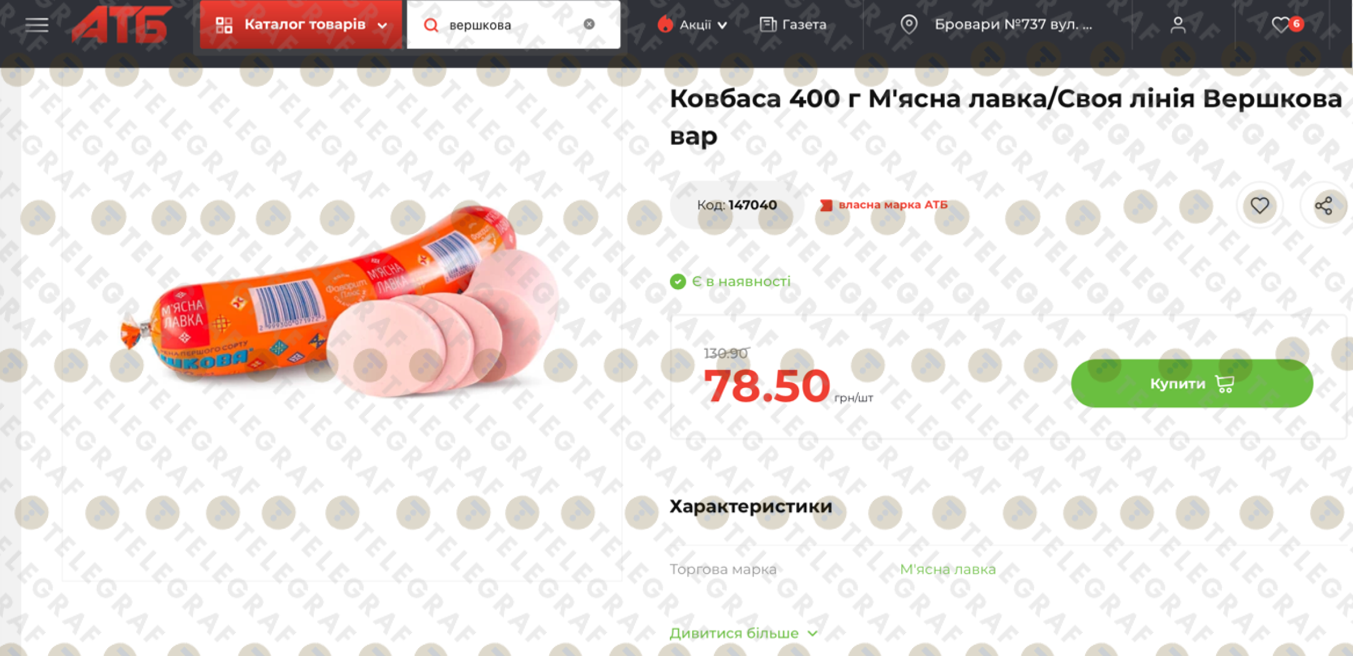
Task: Expand Дивитися більше characteristics
Action: click(744, 633)
